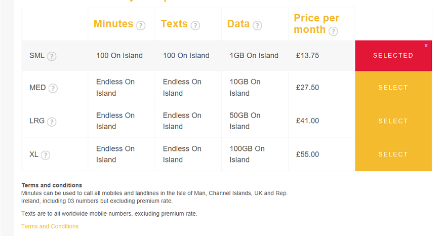Viewport: 443px width, 236px height.
Task: Click the MED plan question mark icon
Action: click(x=53, y=89)
